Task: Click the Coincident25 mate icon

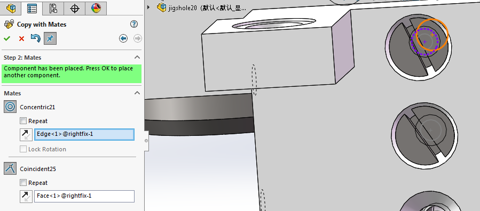Action: coord(10,168)
